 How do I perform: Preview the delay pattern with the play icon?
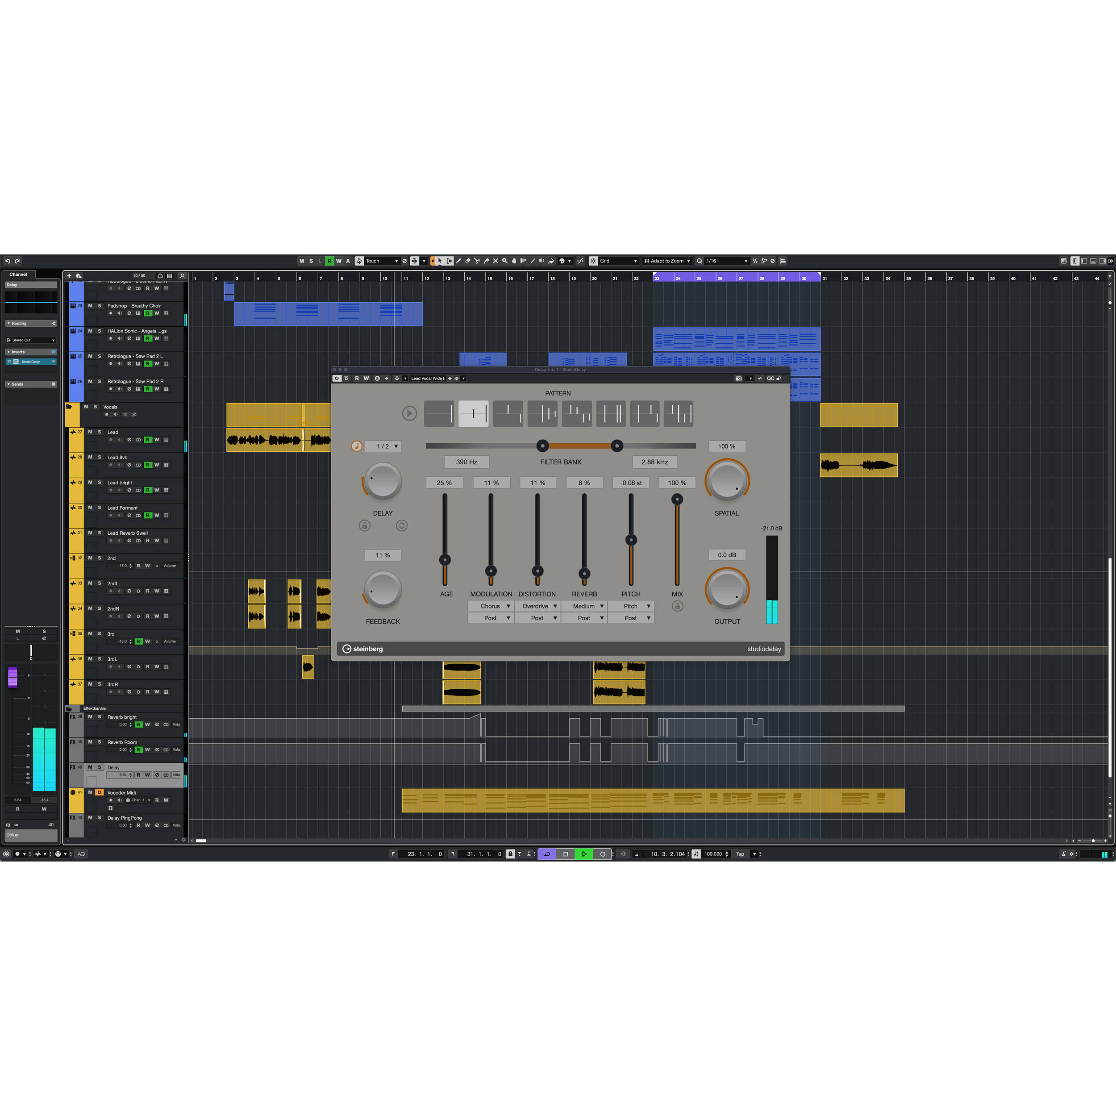409,414
